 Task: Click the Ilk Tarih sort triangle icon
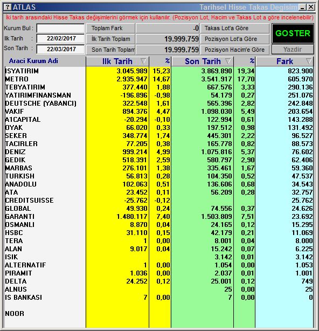[143, 61]
